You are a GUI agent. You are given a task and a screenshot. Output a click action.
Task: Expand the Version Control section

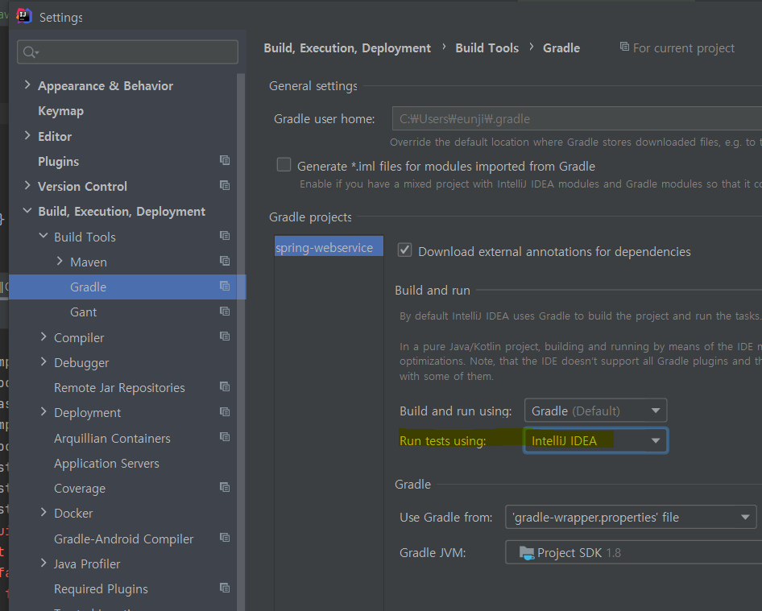click(x=27, y=185)
